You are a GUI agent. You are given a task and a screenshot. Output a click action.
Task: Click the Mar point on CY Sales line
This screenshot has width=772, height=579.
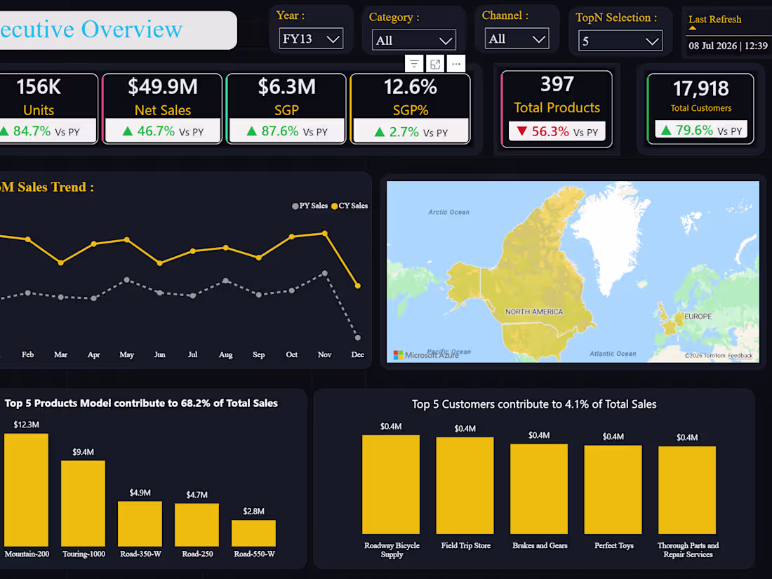[61, 263]
